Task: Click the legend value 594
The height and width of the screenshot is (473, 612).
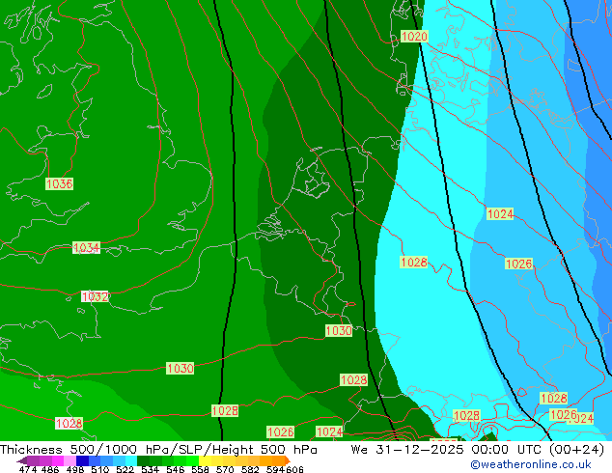Action: [x=275, y=469]
